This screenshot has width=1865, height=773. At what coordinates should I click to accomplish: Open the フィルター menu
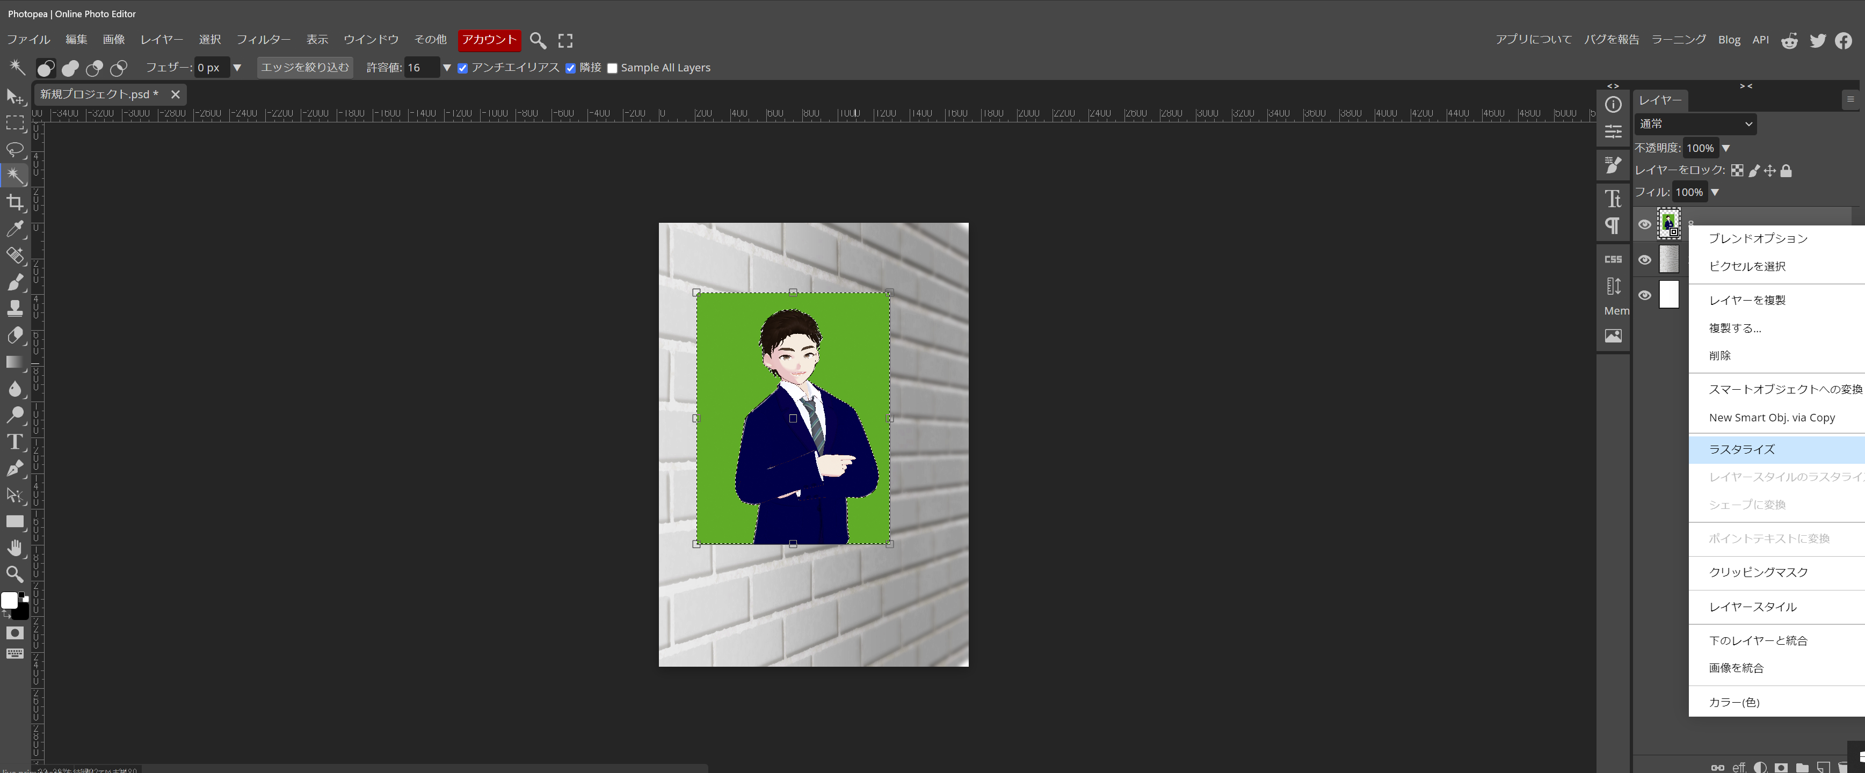click(x=264, y=40)
